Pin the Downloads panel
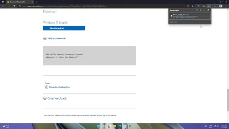The width and height of the screenshot is (229, 129). click(x=208, y=10)
